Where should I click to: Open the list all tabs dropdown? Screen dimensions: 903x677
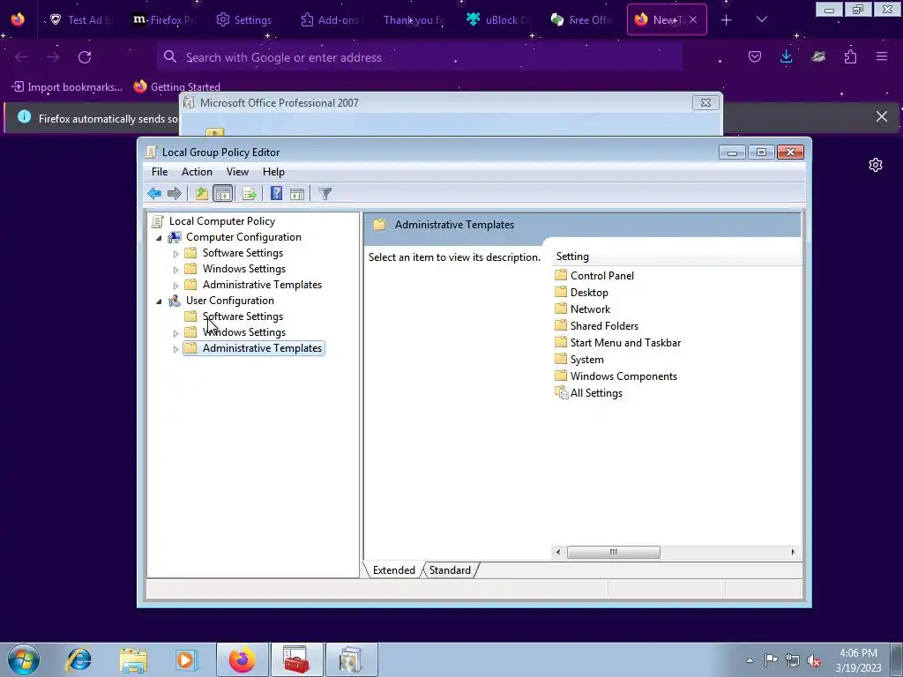pos(761,19)
